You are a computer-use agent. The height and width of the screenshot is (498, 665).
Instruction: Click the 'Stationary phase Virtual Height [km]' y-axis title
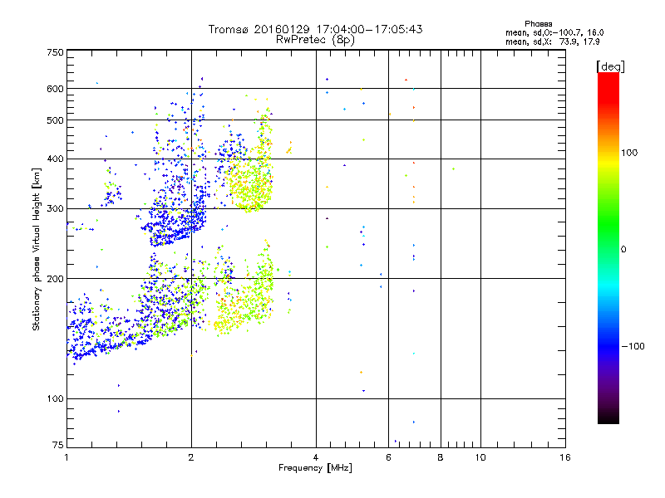point(37,250)
